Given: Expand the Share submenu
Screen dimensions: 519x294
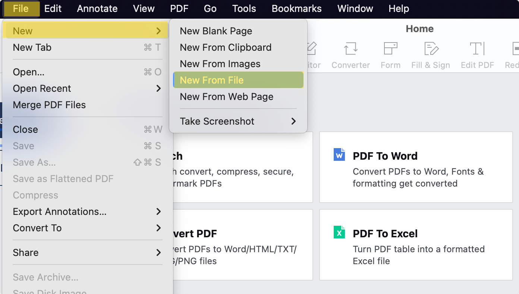Looking at the screenshot, I should click(88, 253).
